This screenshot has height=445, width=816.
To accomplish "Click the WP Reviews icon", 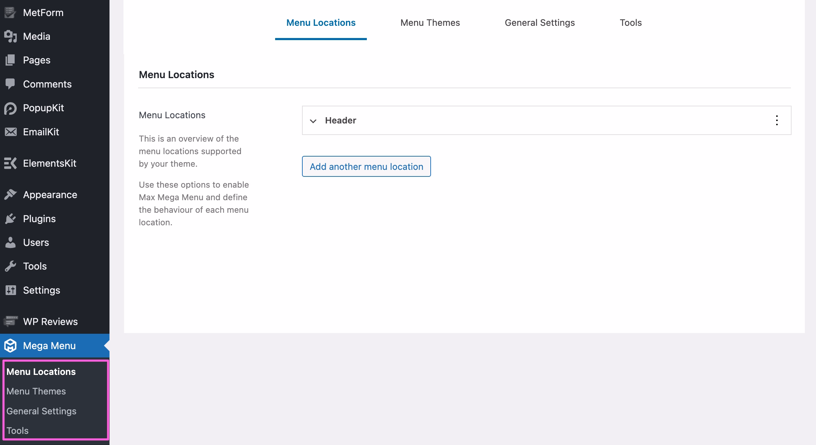I will click(10, 321).
